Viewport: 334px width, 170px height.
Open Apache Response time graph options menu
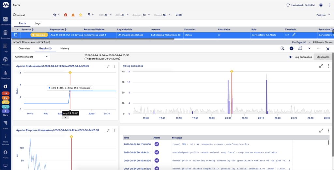[x=115, y=130]
